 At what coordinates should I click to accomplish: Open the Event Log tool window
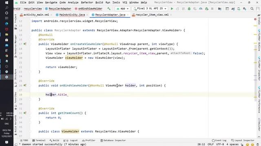point(219,140)
